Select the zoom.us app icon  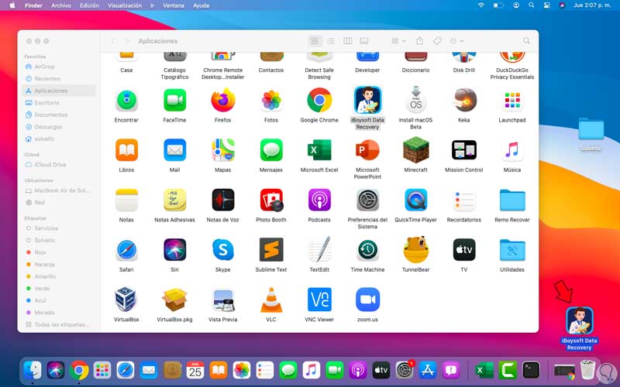[367, 300]
